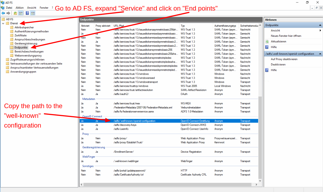Select Endpunkte in the tree
Image resolution: width=323 pixels, height=192 pixels.
coord(21,47)
